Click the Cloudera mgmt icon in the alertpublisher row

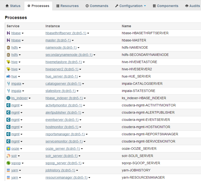[x=8, y=112]
